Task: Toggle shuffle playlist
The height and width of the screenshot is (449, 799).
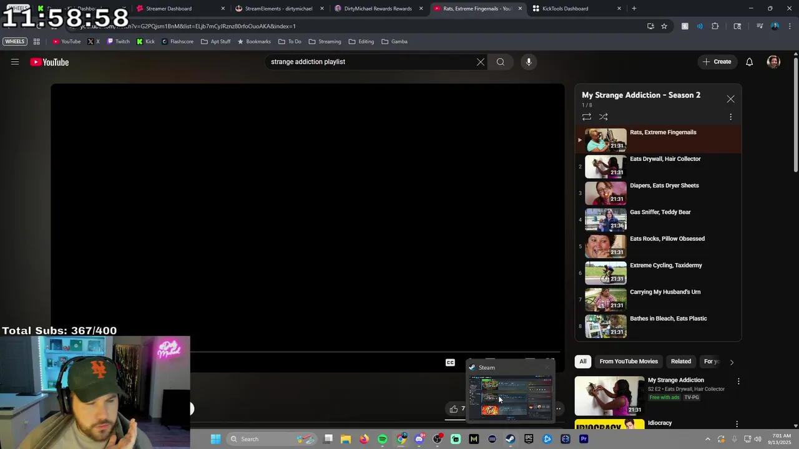Action: 604,117
